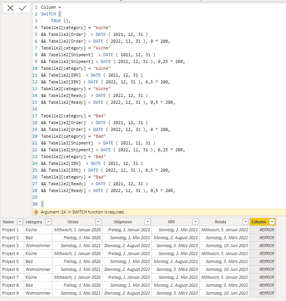This screenshot has width=286, height=301.
Task: Select the Project 2 name cell
Action: point(12,238)
